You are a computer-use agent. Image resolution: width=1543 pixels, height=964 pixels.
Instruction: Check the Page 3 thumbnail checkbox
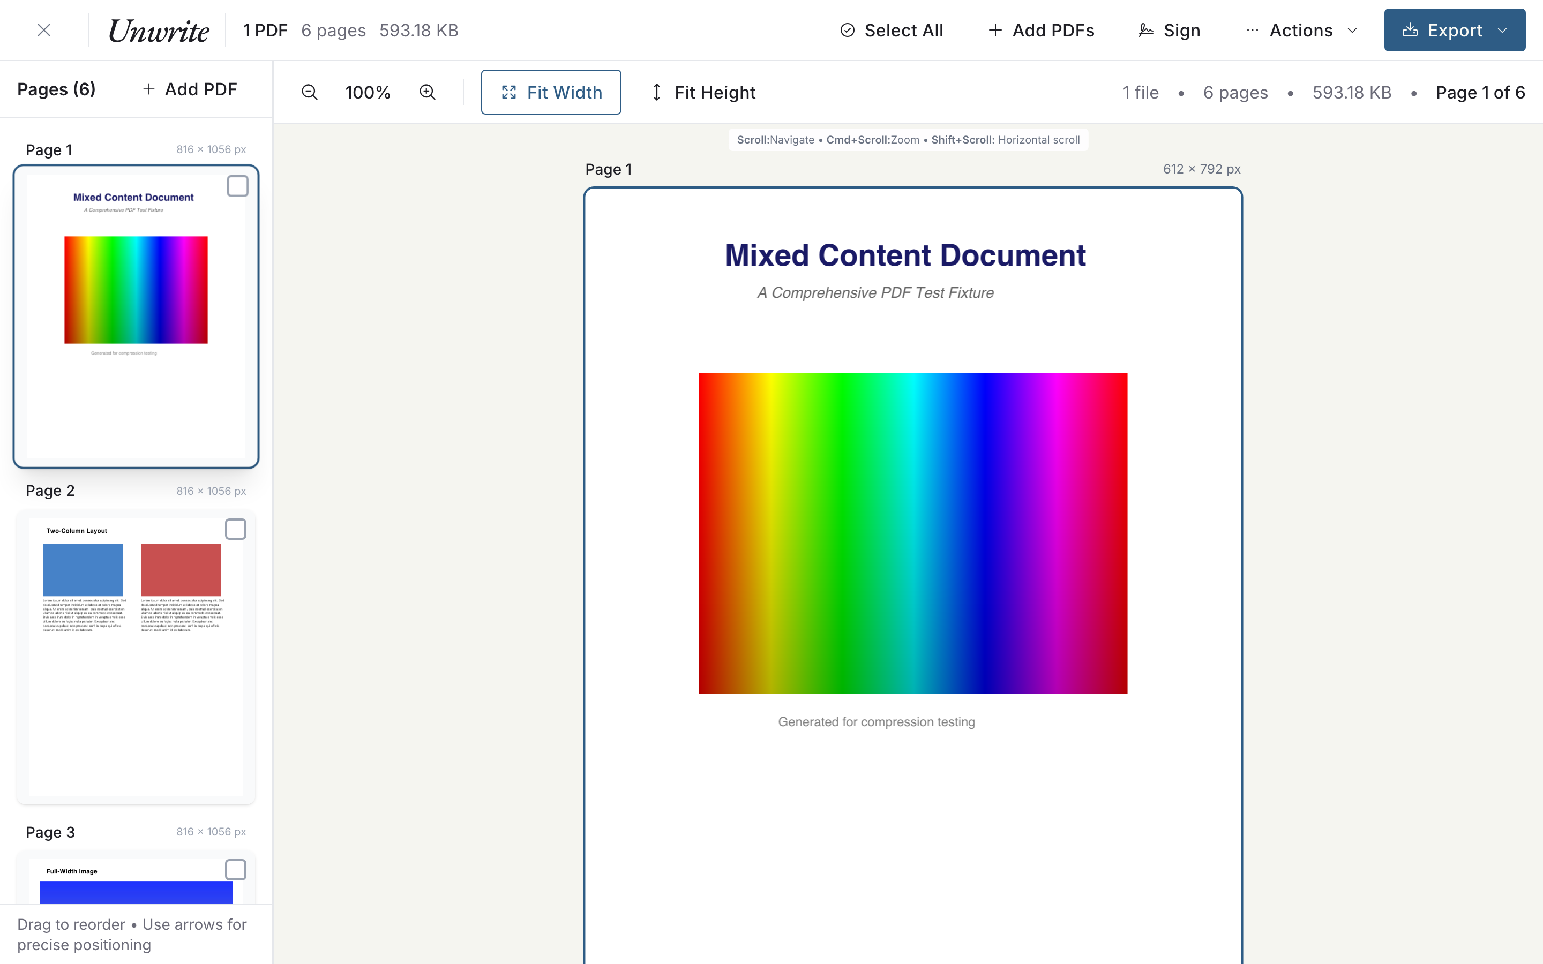coord(236,870)
